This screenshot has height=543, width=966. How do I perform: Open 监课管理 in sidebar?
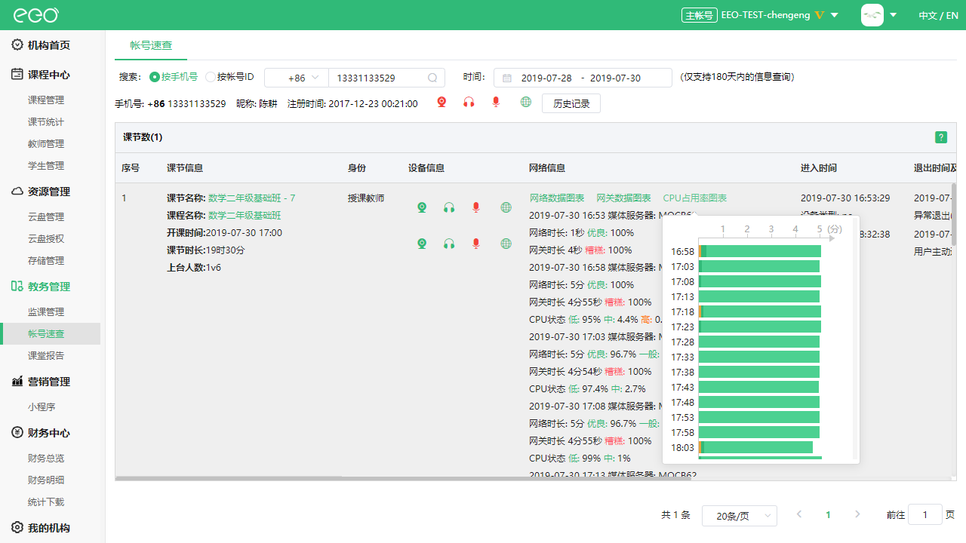[46, 312]
